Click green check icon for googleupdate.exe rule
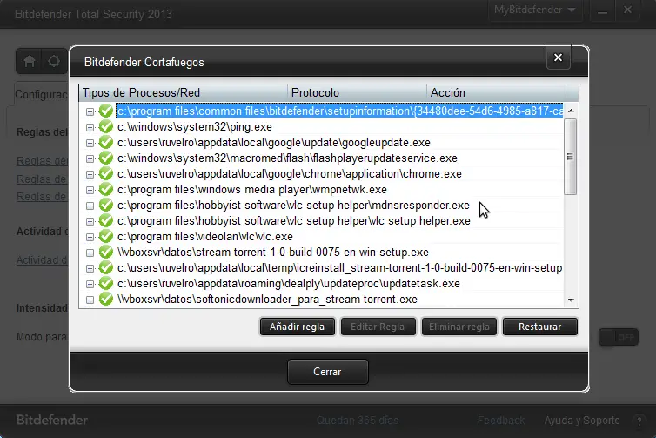The image size is (656, 438). tap(106, 142)
